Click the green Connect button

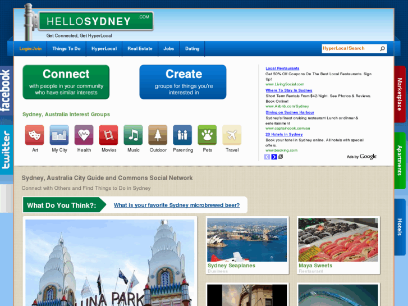(x=66, y=82)
